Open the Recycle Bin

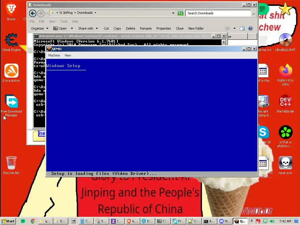[11, 165]
